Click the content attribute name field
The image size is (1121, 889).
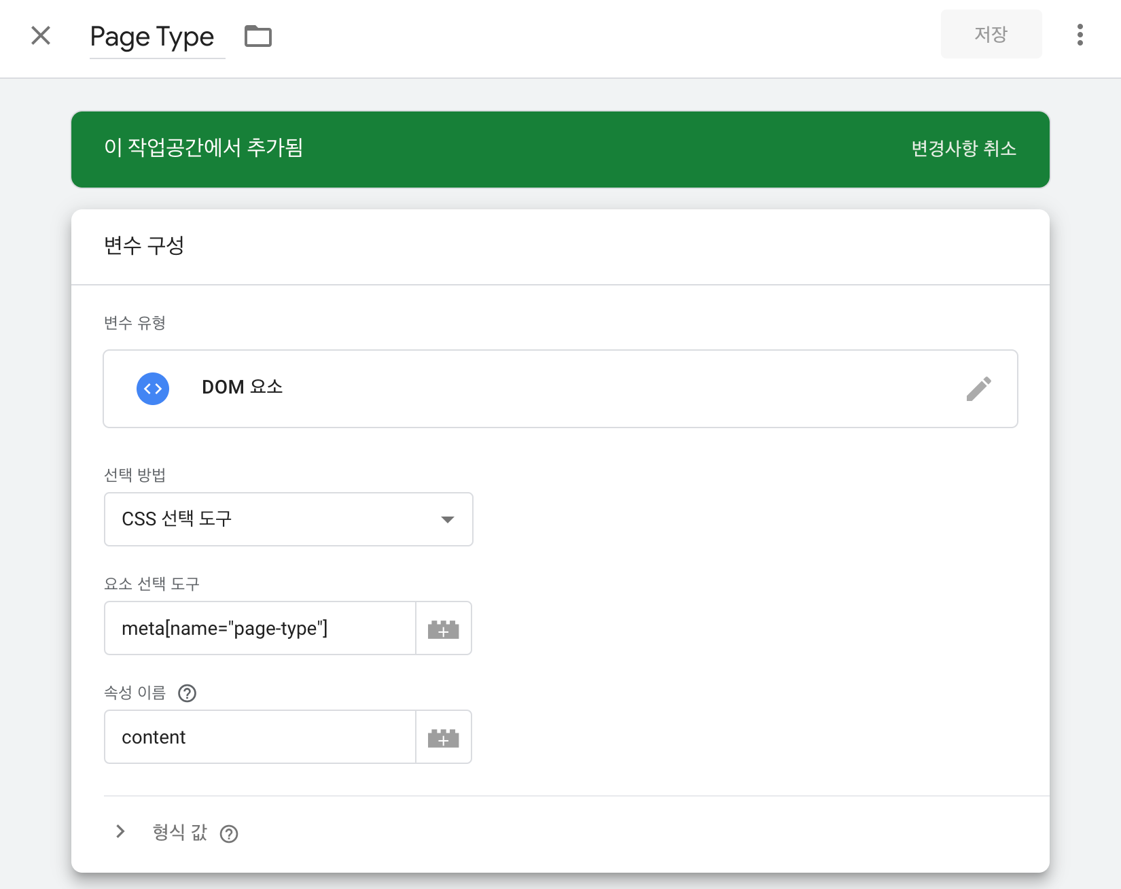point(258,737)
